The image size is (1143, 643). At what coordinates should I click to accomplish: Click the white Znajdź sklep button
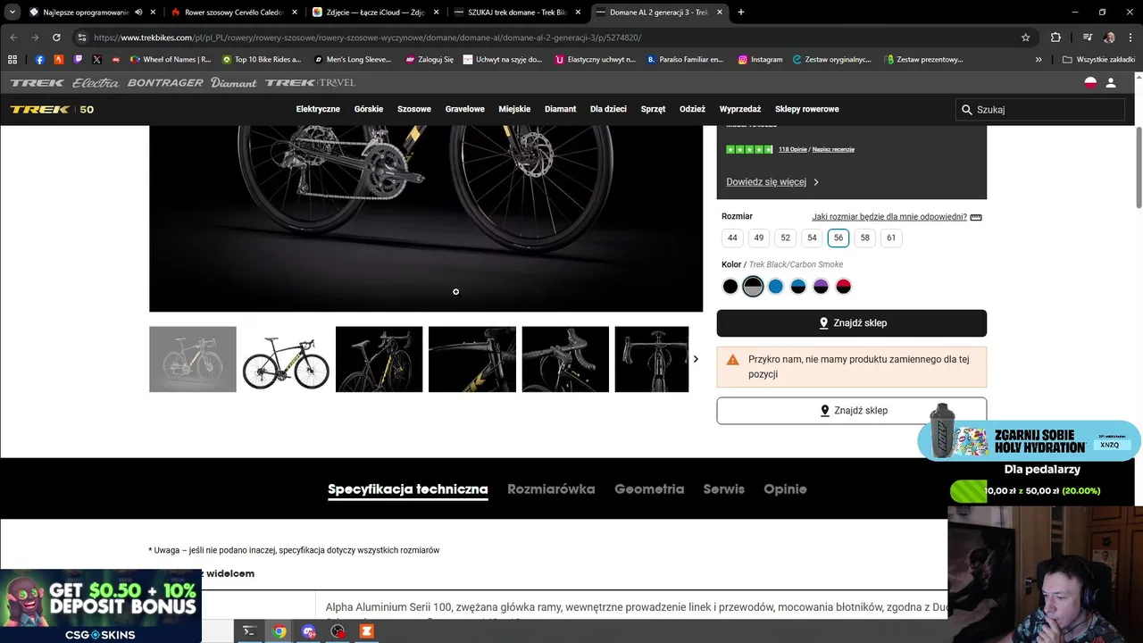852,411
